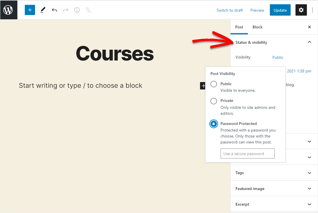Click the Post Visibility heading text

(x=223, y=74)
